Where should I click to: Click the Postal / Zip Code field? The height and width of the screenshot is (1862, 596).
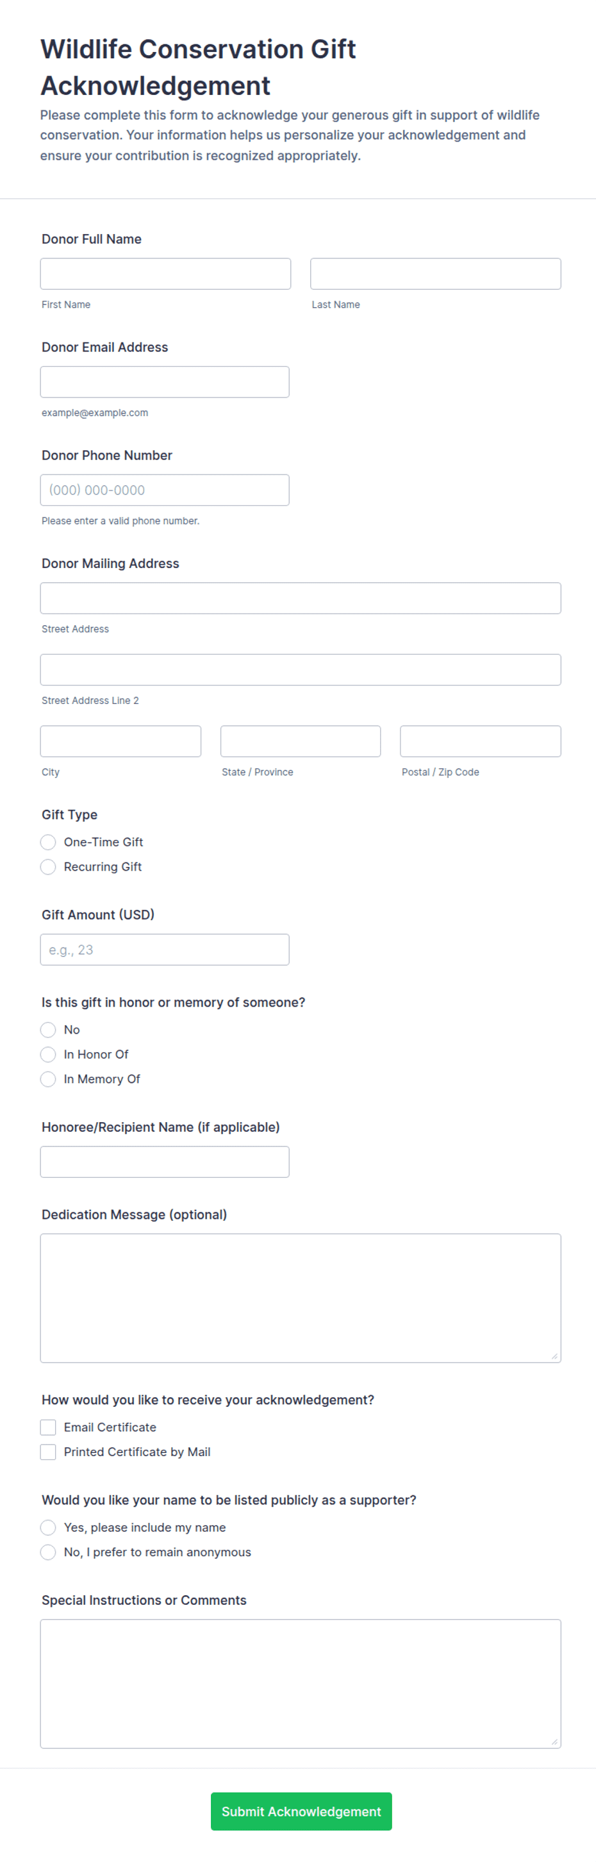click(481, 742)
